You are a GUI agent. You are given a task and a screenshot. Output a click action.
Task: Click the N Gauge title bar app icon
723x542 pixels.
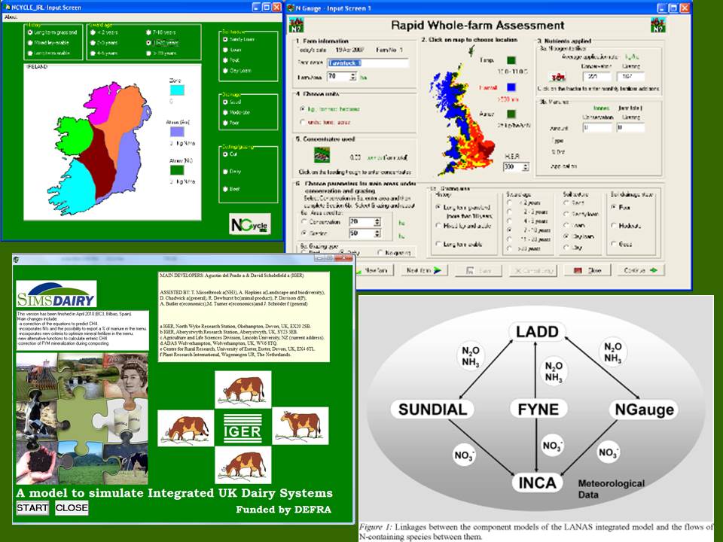tap(291, 8)
